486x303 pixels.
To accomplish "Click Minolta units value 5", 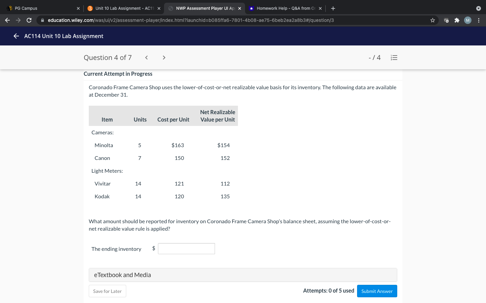I will [x=140, y=145].
